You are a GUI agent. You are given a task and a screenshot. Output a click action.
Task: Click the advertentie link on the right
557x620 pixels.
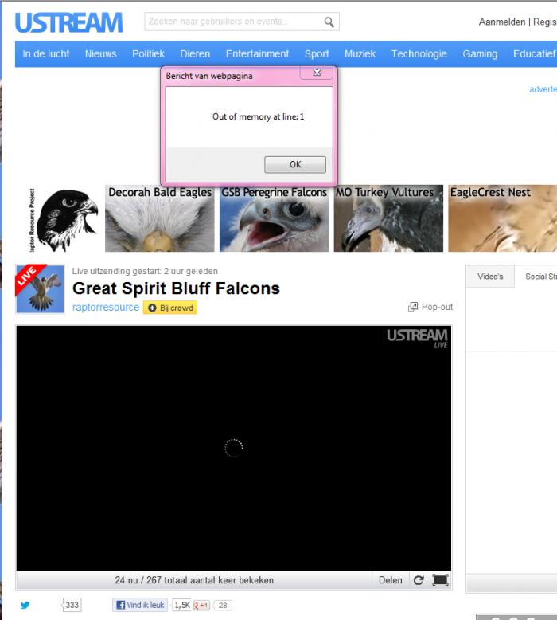click(x=543, y=89)
